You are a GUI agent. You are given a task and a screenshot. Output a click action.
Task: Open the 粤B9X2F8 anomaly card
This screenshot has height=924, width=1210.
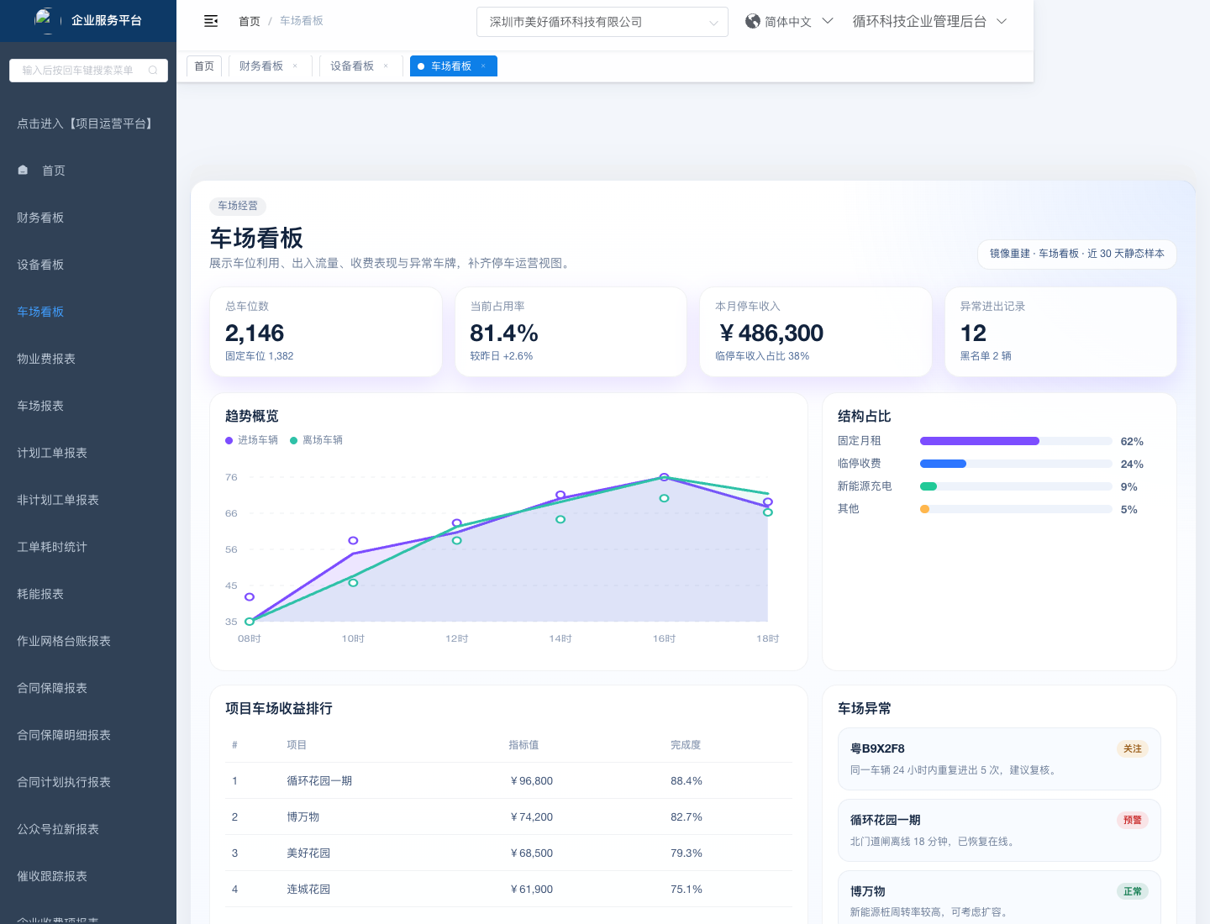(x=998, y=759)
